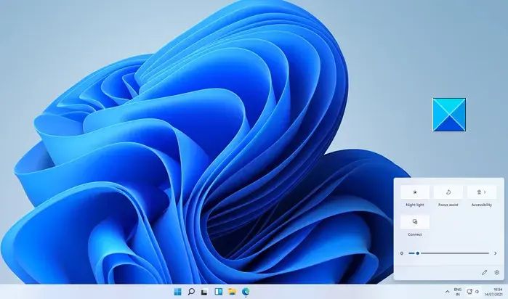Click the taskbar Search icon
The image size is (508, 299).
(191, 292)
